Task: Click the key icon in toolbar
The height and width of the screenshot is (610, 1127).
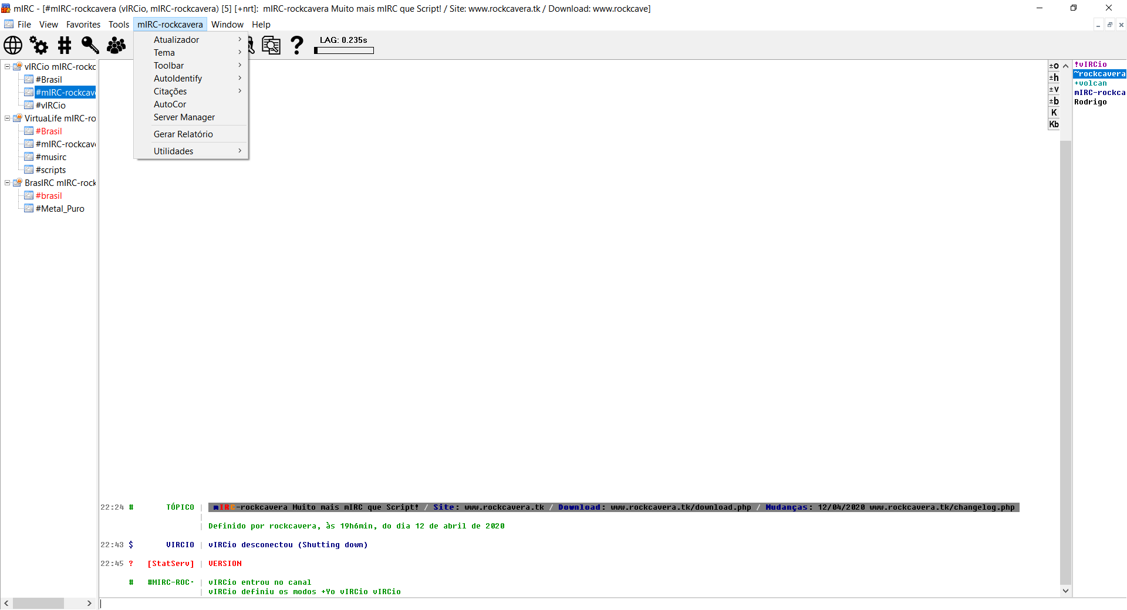Action: (x=90, y=45)
